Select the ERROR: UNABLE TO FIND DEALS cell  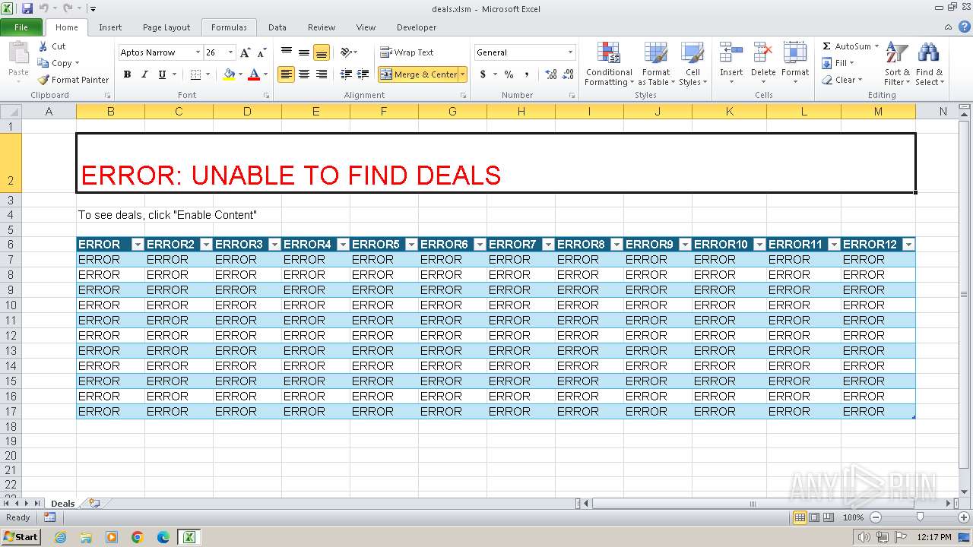[x=496, y=163]
